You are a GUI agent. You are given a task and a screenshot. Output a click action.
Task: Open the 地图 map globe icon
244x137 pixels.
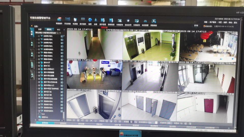[90, 20]
